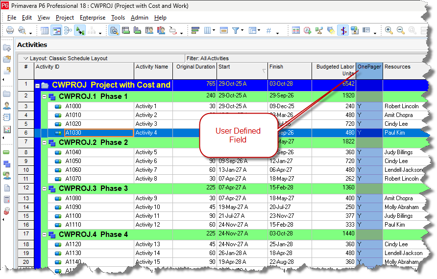Click the Progress Spotlight icon
Image resolution: width=437 pixels, height=279 pixels.
point(331,30)
